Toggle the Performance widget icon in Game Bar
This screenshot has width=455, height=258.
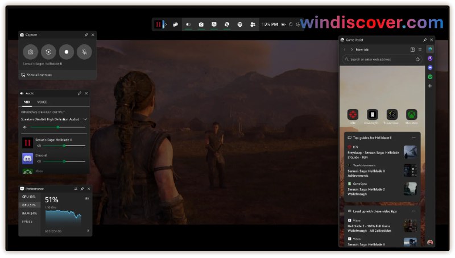coord(214,24)
